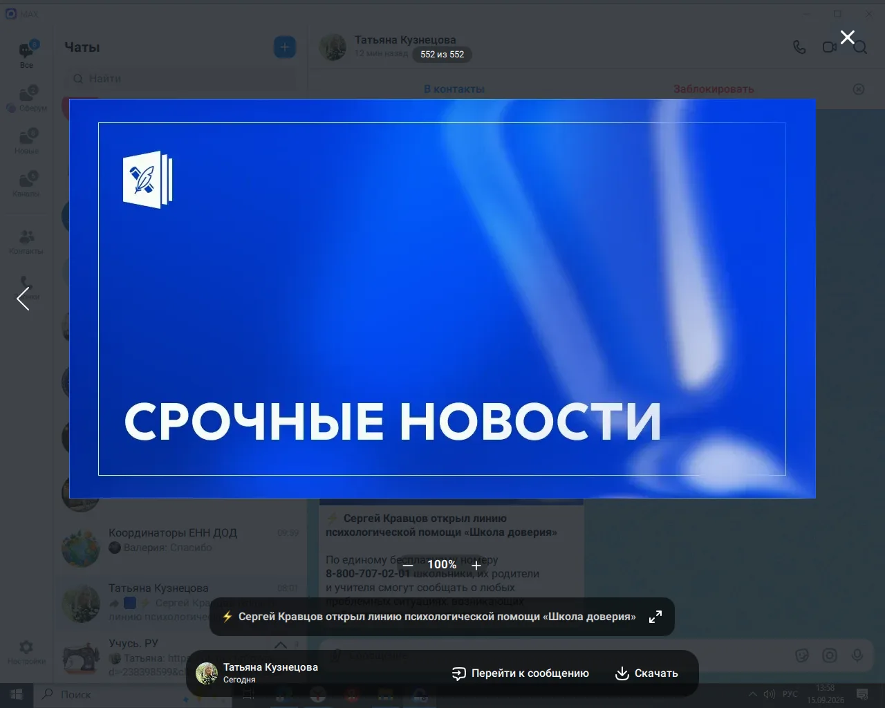885x708 pixels.
Task: Open the 'Новые' folder in sidebar
Action: click(26, 141)
